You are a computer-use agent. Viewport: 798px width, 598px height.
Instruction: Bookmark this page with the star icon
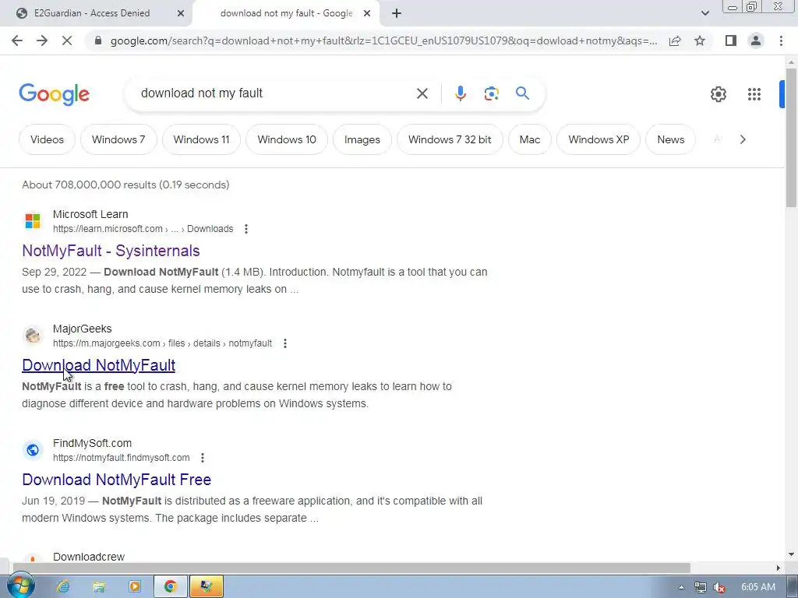[x=700, y=40]
